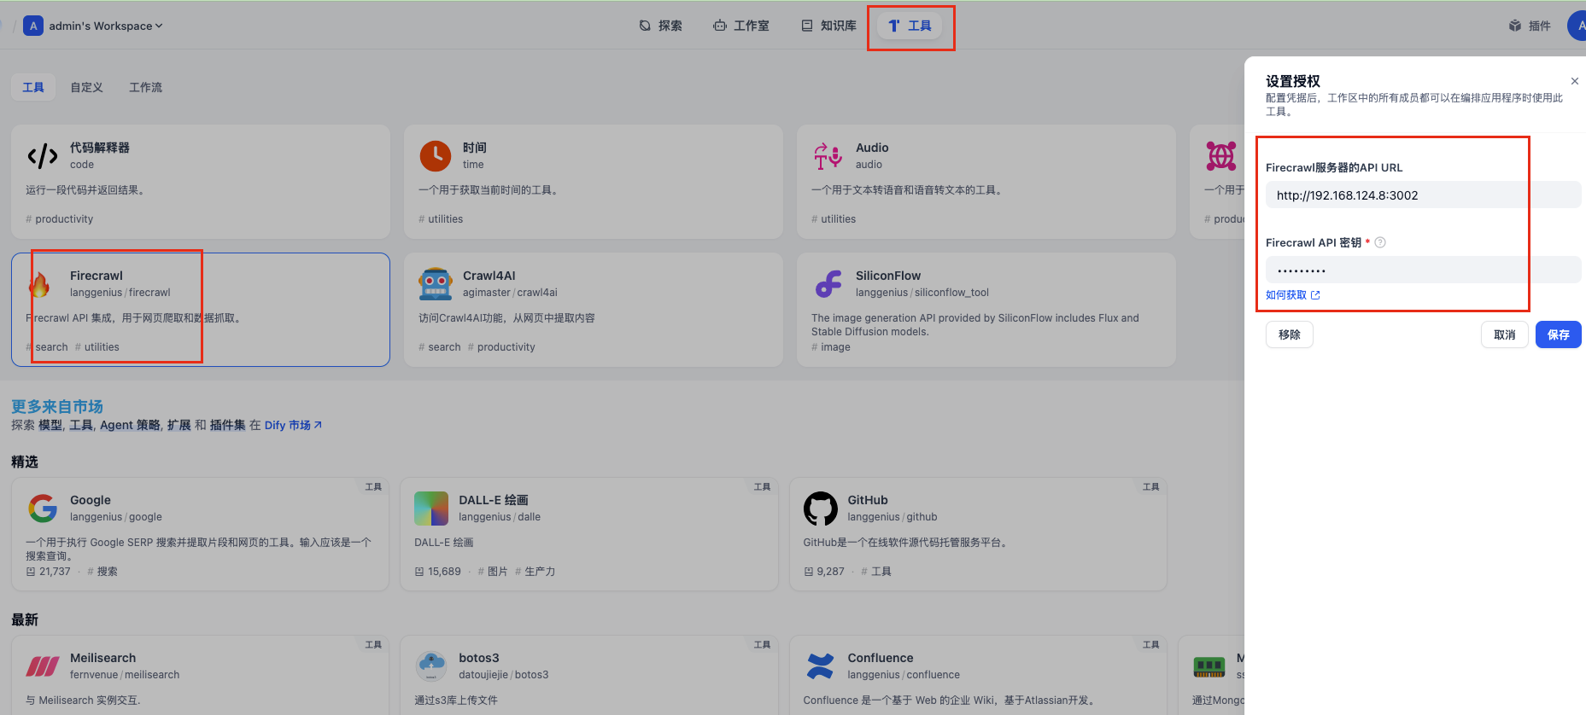Open the Dify 市场 marketplace link
This screenshot has height=715, width=1586.
pos(293,425)
